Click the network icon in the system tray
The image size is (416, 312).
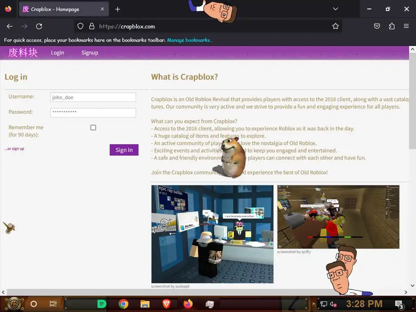pyautogui.click(x=323, y=304)
